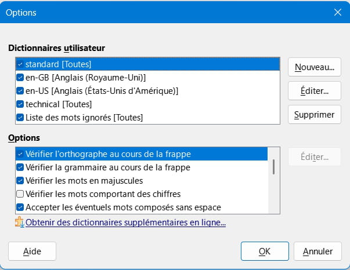The image size is (350, 270).
Task: Open Obtenir des dictionnaires supplémentaires en ligne link
Action: coord(126,222)
